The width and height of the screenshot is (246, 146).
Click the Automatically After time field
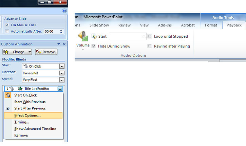[52, 31]
